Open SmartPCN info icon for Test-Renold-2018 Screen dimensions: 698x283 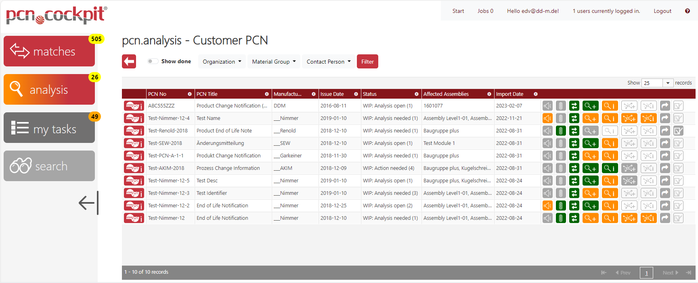click(134, 131)
